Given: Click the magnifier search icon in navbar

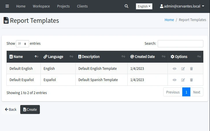Looking at the screenshot, I should click(126, 6).
